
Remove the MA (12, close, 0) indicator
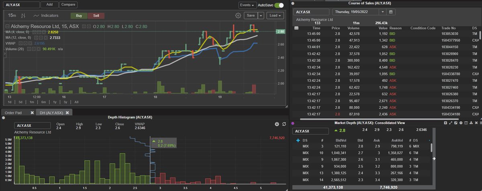point(46,38)
